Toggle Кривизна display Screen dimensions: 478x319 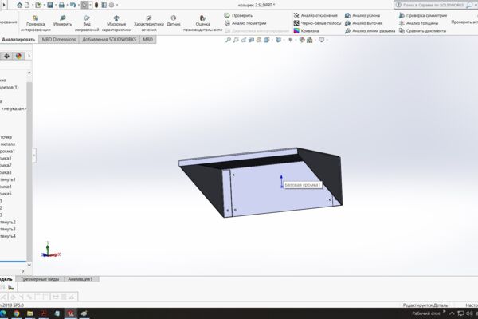(306, 30)
